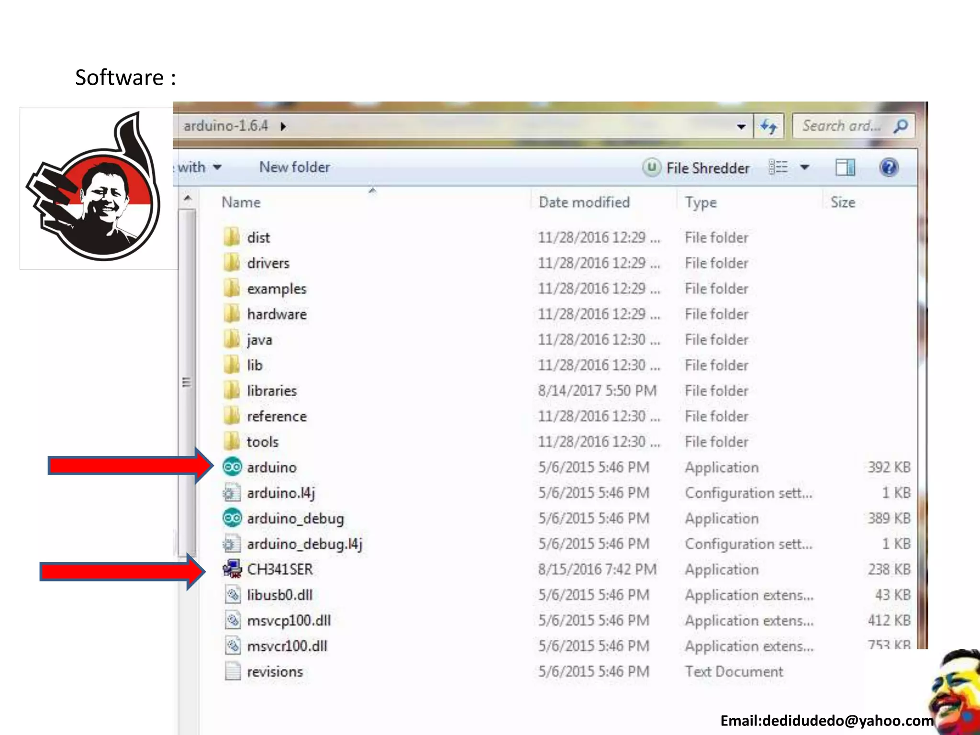
Task: Click the '238 KB' size cell
Action: pos(889,569)
